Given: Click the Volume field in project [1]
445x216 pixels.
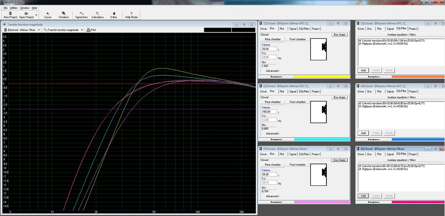Looking at the screenshot, I should (269, 49).
